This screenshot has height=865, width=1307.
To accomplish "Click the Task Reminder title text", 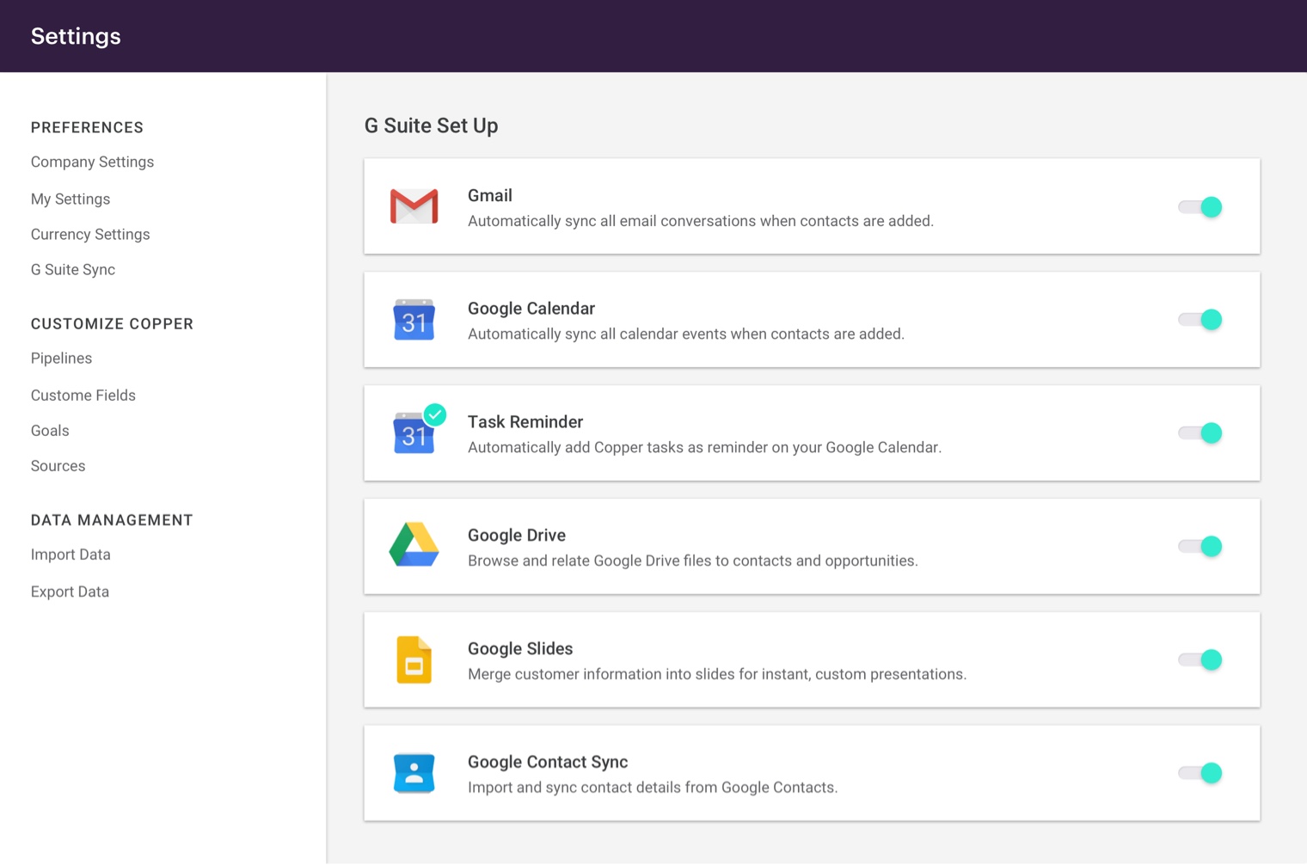I will 525,421.
